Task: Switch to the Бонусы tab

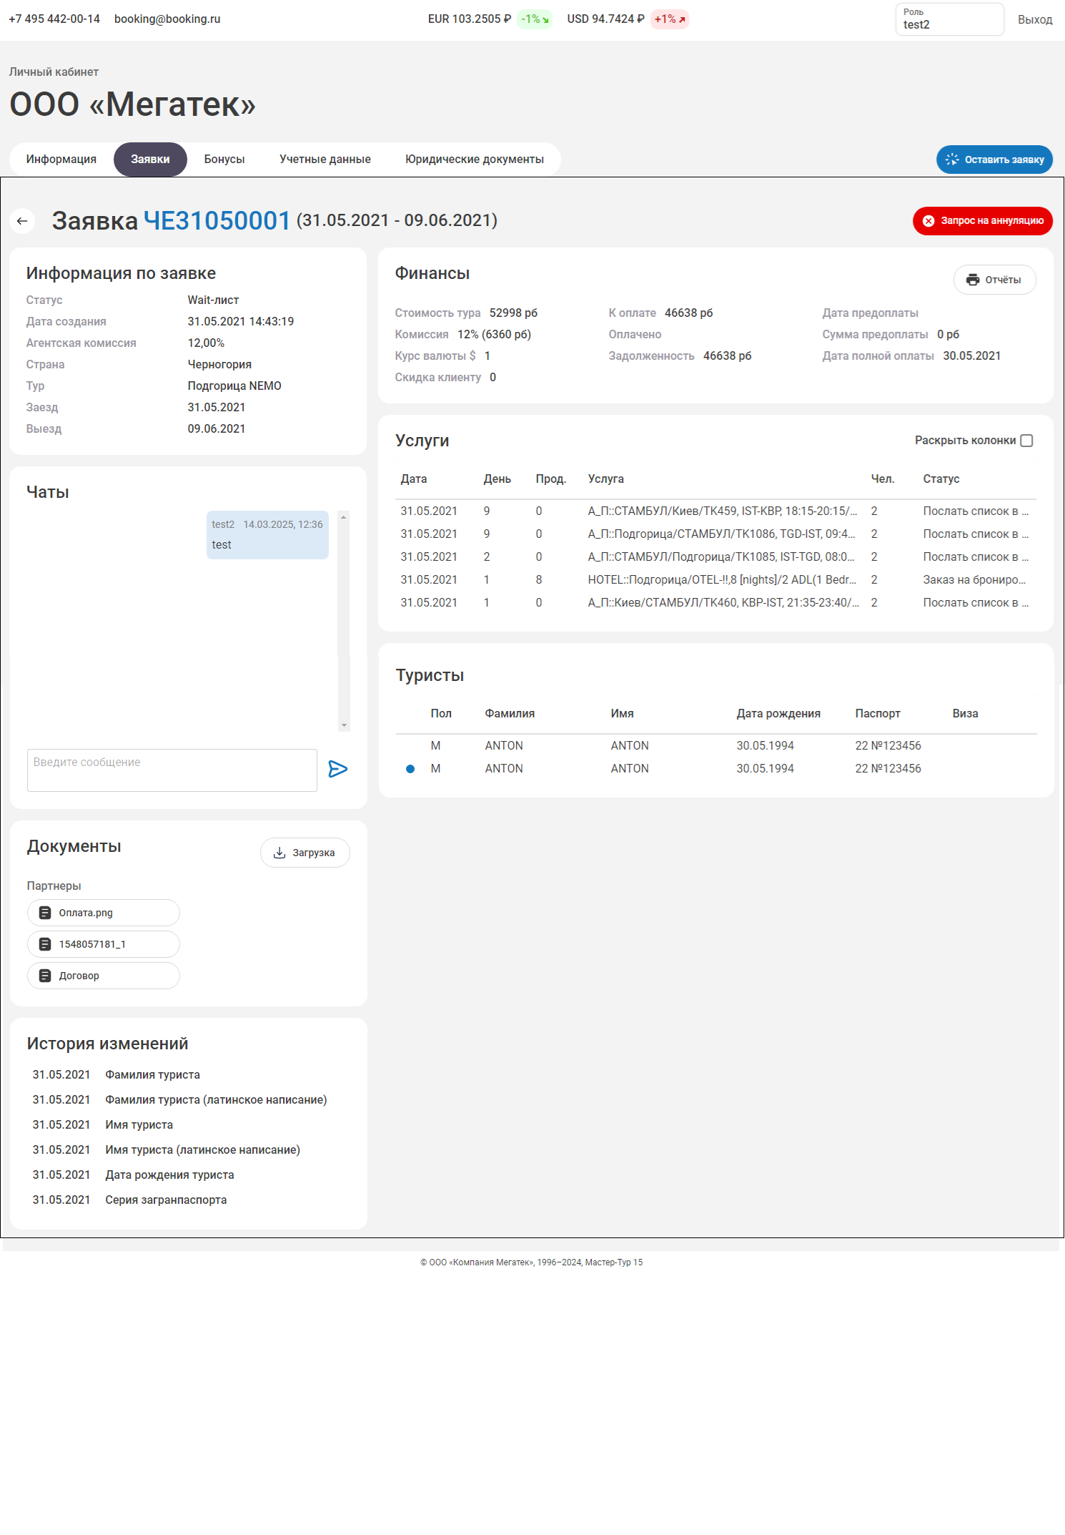Action: (224, 160)
